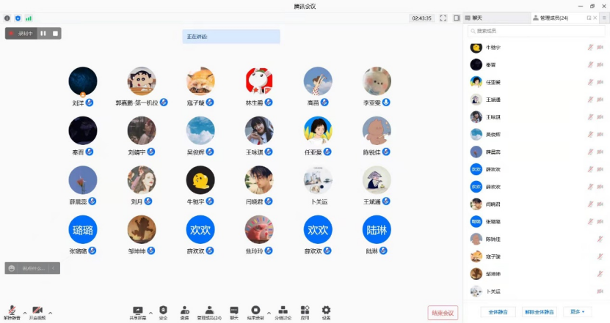Click the 搜索成员 search field
The height and width of the screenshot is (323, 610).
tap(537, 31)
